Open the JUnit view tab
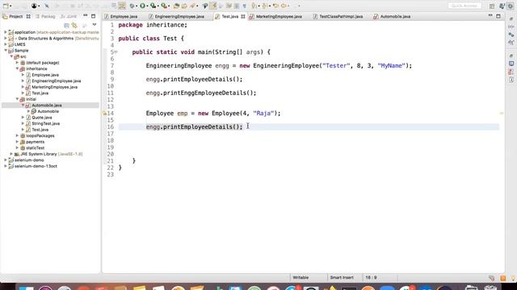Image resolution: width=517 pixels, height=290 pixels. point(69,16)
